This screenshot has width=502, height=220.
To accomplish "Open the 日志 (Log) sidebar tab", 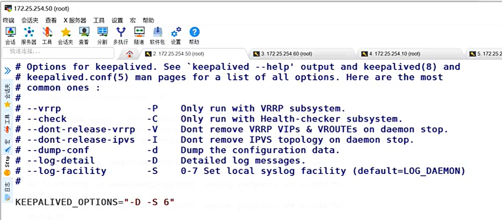I will 7,191.
